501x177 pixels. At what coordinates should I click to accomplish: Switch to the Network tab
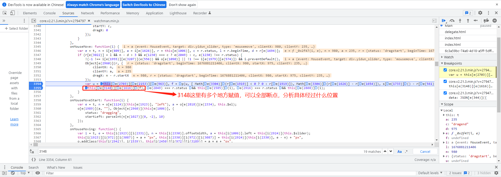(x=87, y=13)
